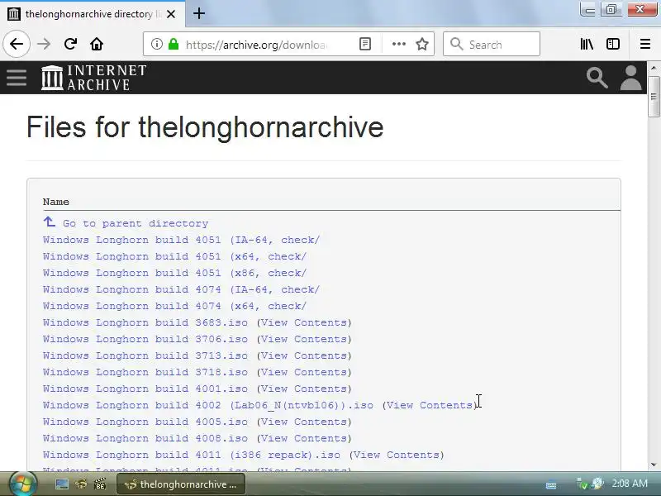Open Longhorn build 4051 (x86, check/ folder

[174, 273]
